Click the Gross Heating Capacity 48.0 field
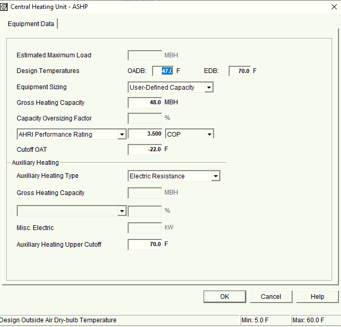 pos(145,103)
